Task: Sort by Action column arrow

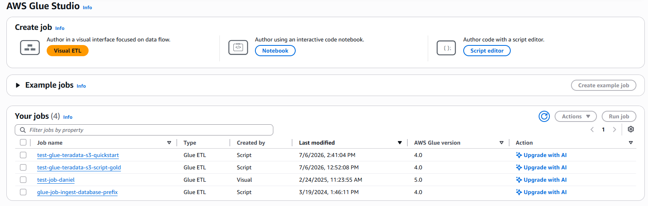Action: 631,143
